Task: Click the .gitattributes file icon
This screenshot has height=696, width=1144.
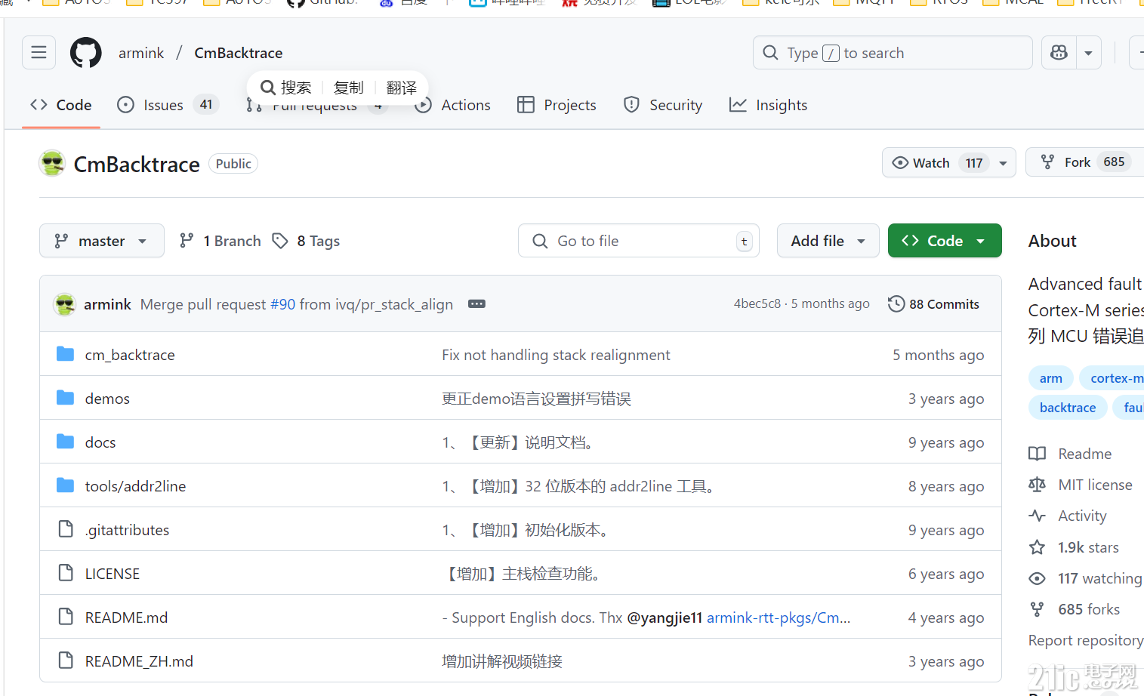Action: tap(66, 529)
